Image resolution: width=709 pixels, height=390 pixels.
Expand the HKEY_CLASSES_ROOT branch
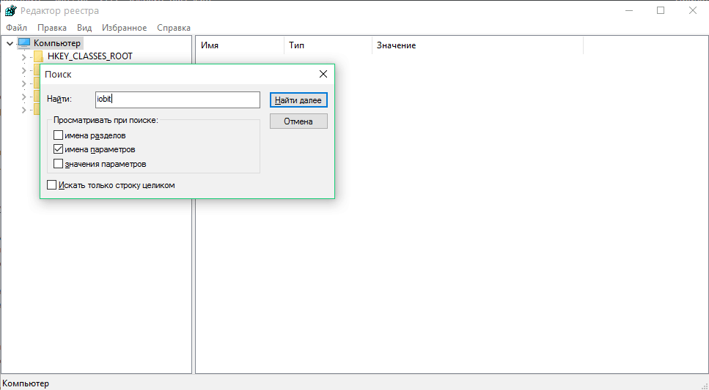(x=23, y=56)
